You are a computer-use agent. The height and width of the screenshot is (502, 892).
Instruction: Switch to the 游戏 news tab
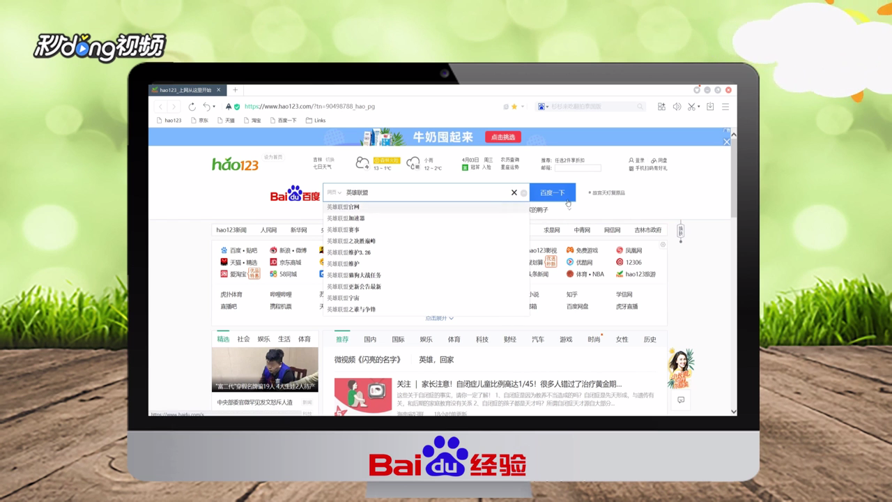click(x=566, y=340)
